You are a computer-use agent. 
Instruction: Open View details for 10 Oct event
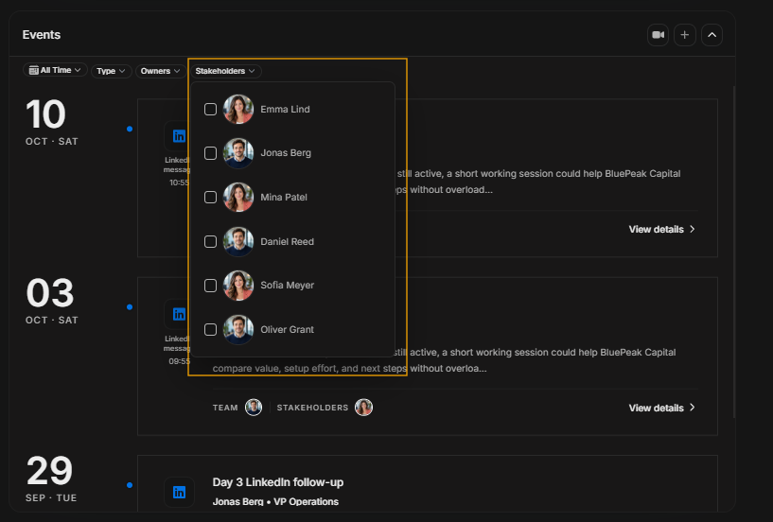coord(661,229)
